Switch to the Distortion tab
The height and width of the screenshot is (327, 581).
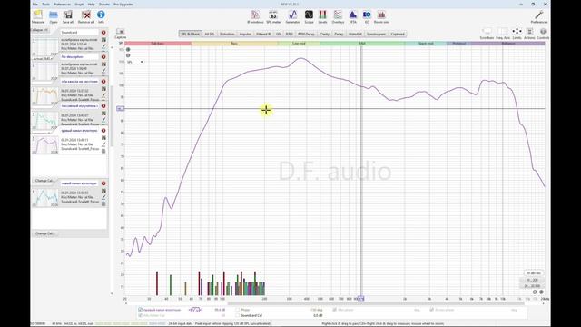pos(227,35)
